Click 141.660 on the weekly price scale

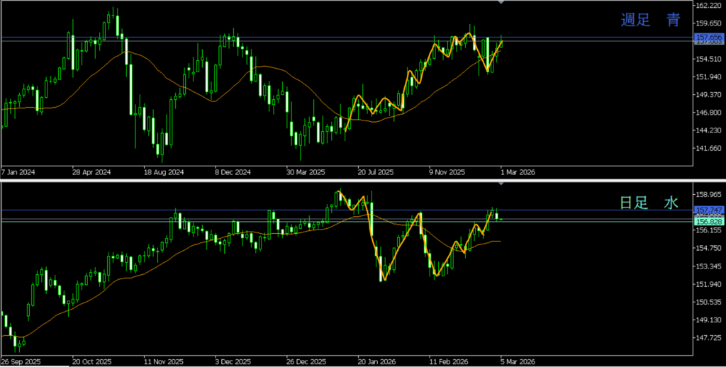point(709,149)
